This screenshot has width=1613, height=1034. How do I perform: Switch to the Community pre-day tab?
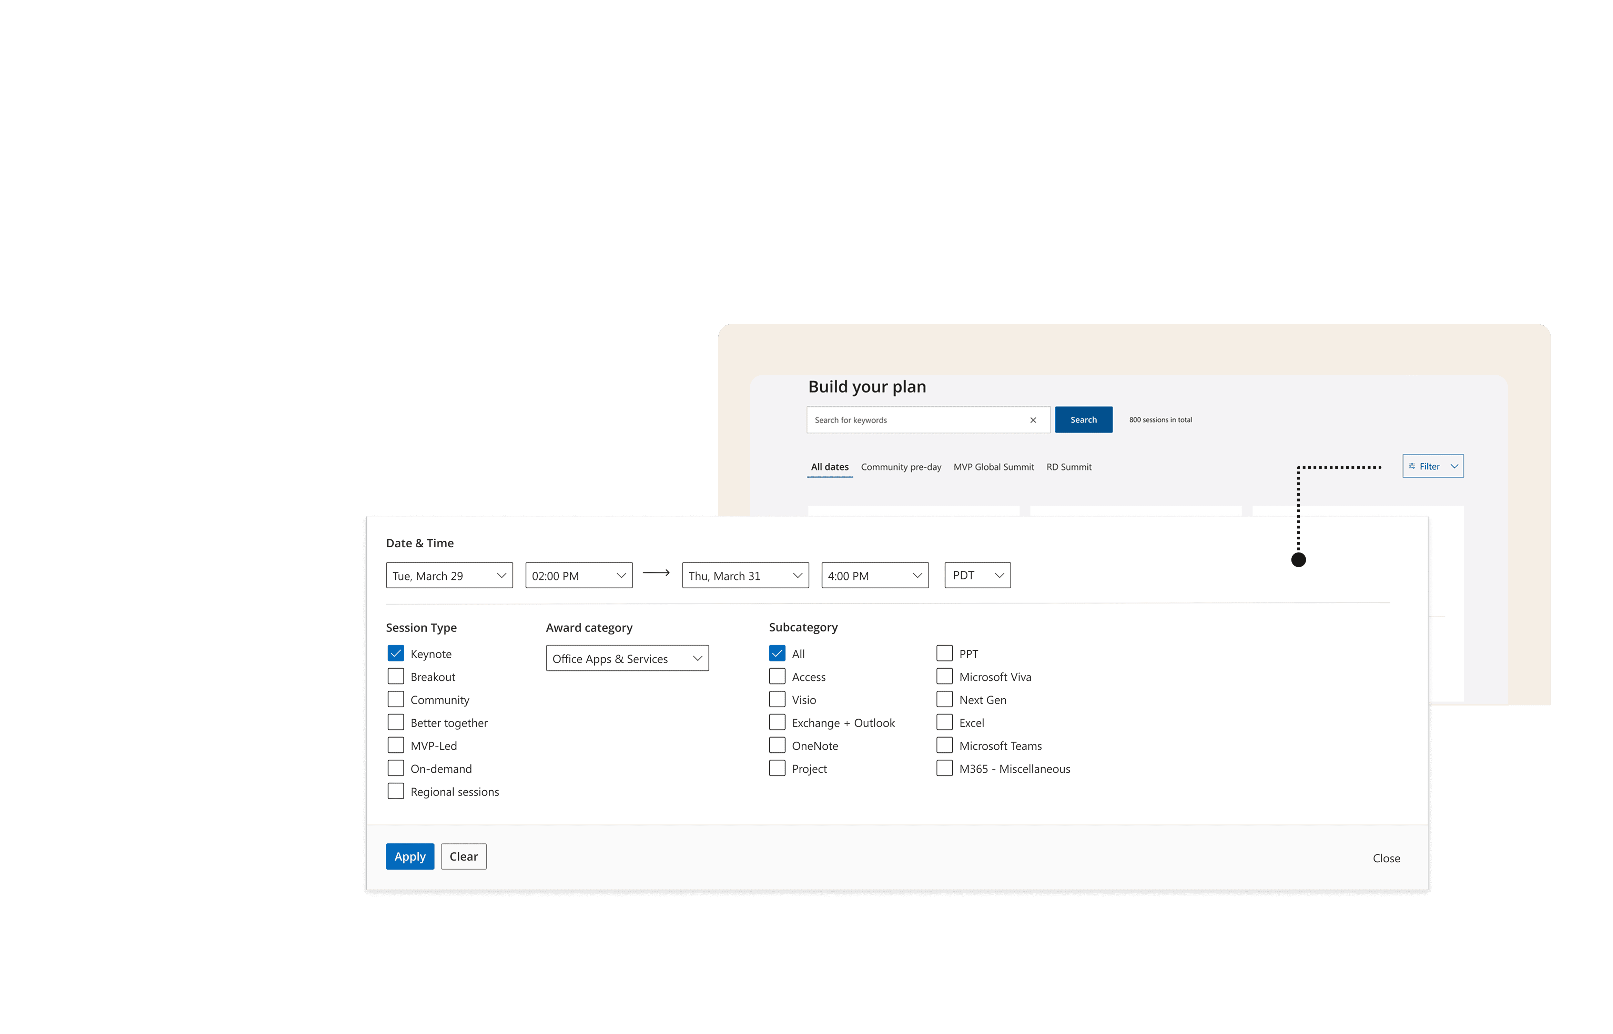(x=901, y=467)
